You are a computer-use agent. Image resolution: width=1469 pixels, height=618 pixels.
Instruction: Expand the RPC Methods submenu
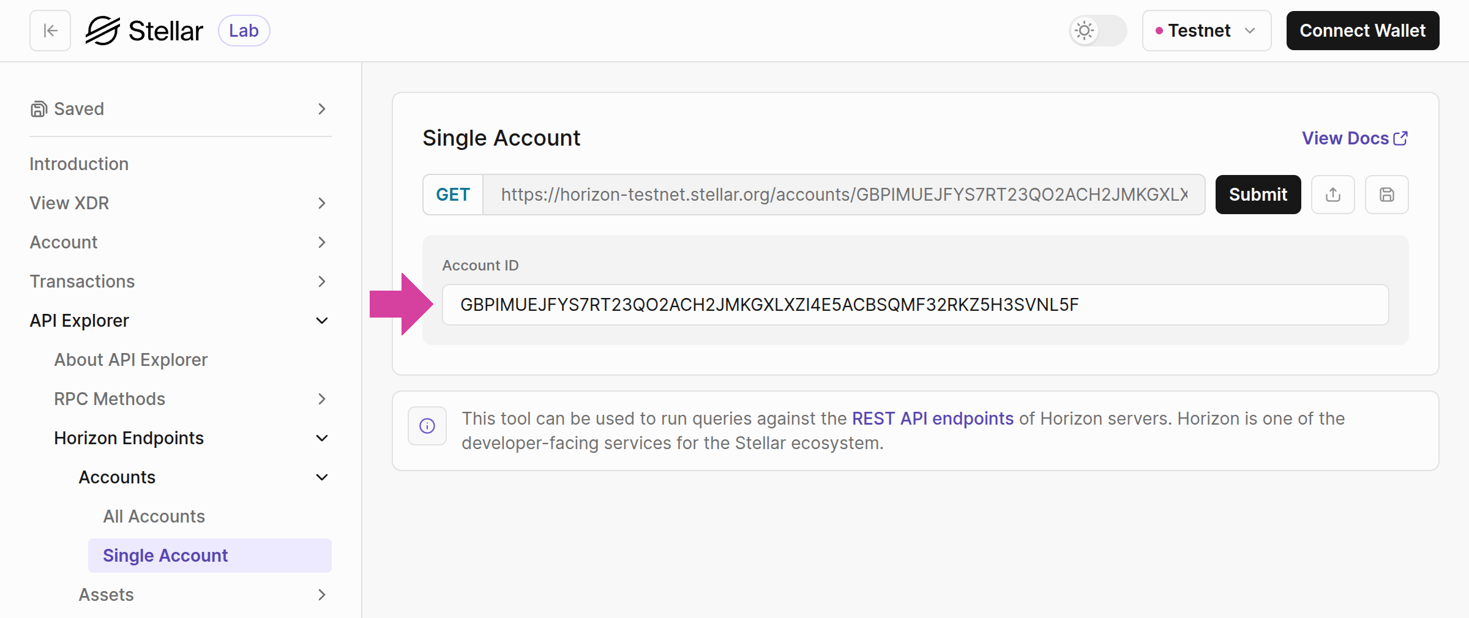[x=321, y=399]
